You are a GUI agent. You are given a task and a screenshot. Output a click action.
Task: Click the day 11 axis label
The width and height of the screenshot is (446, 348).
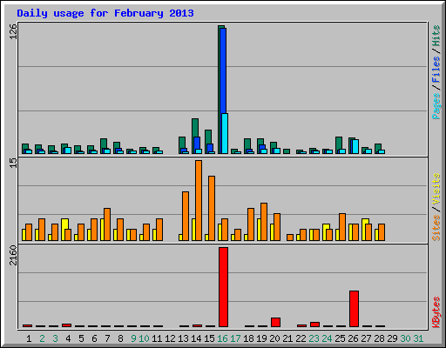(157, 338)
